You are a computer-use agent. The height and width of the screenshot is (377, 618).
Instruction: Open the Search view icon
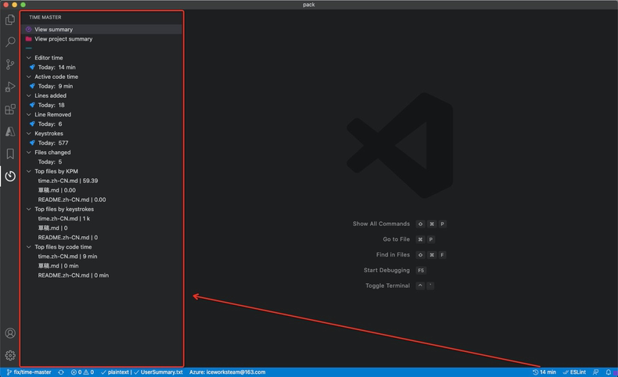(10, 41)
